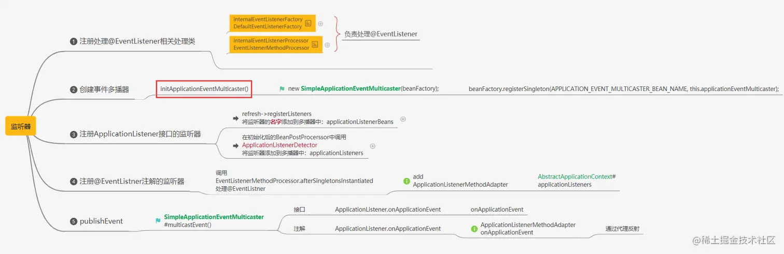Click the 负责处理@EventListener summary label
This screenshot has width=784, height=254.
[381, 34]
